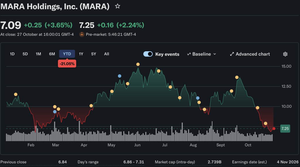Click the red current price dot
The image size is (300, 167).
274,129
